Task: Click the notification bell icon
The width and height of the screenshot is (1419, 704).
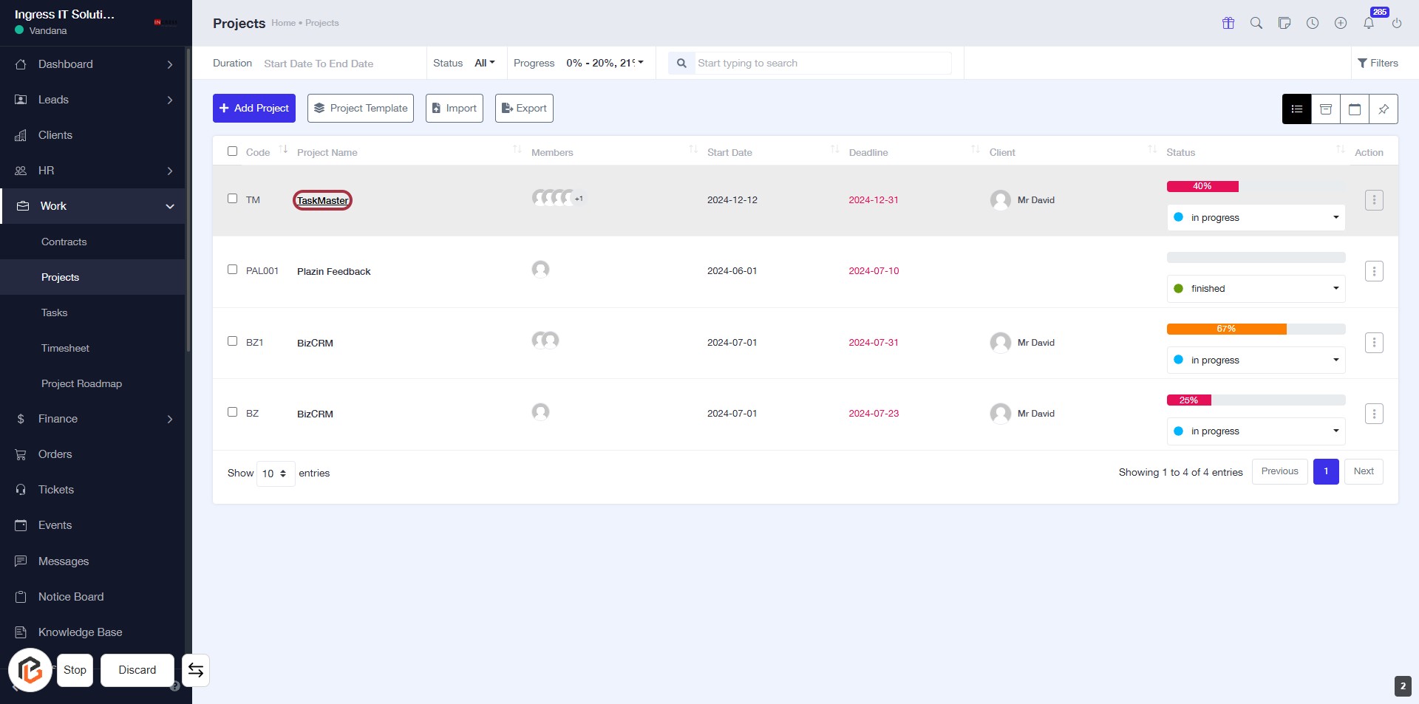Action: click(1368, 23)
